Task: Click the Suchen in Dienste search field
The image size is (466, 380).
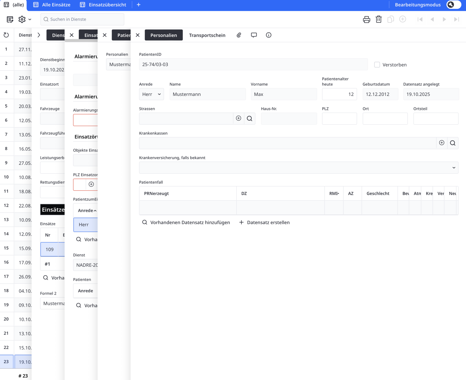Action: (82, 20)
